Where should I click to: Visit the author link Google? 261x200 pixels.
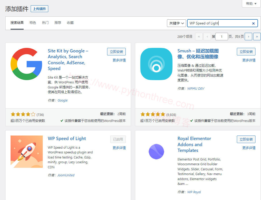[x=63, y=101]
